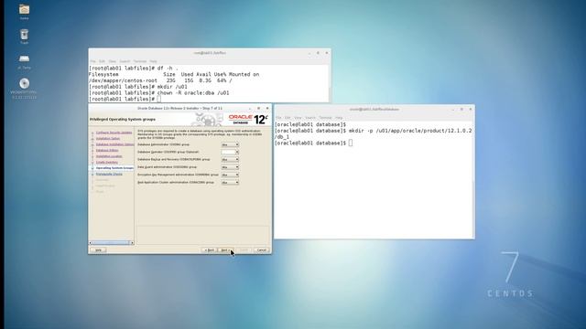The width and height of the screenshot is (586, 329).
Task: Open View menu in root terminal
Action: pyautogui.click(x=112, y=61)
